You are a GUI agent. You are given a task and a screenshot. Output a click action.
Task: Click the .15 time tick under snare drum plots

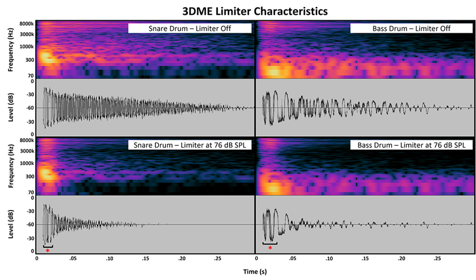click(x=145, y=259)
